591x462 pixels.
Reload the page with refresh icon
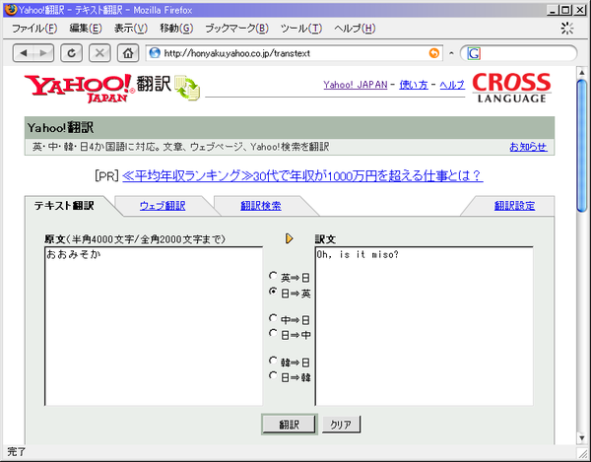71,53
